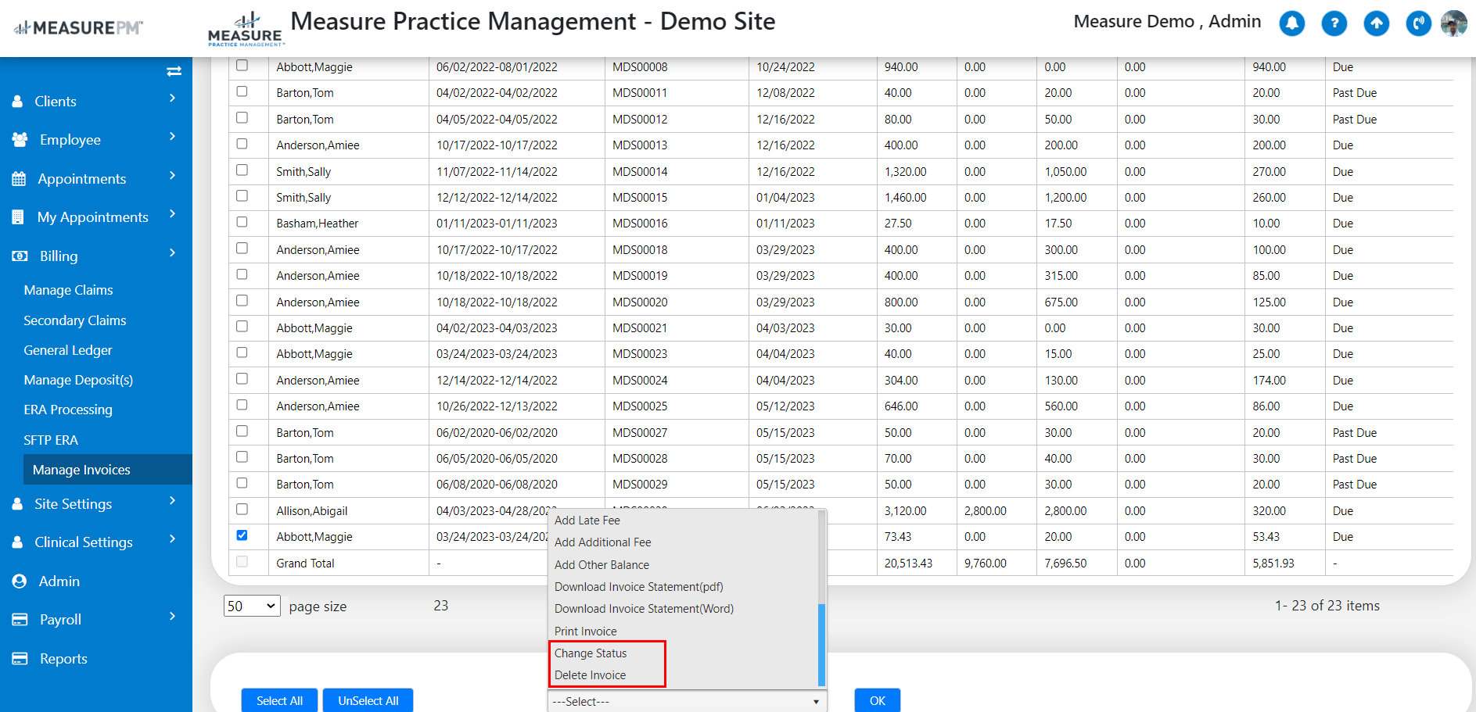This screenshot has height=712, width=1476.
Task: Click the Select All button
Action: 279,701
